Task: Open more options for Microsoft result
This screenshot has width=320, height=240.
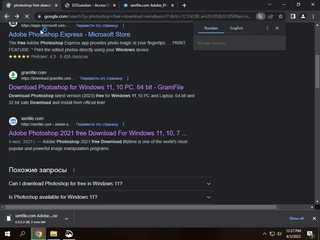Action: pos(123,26)
